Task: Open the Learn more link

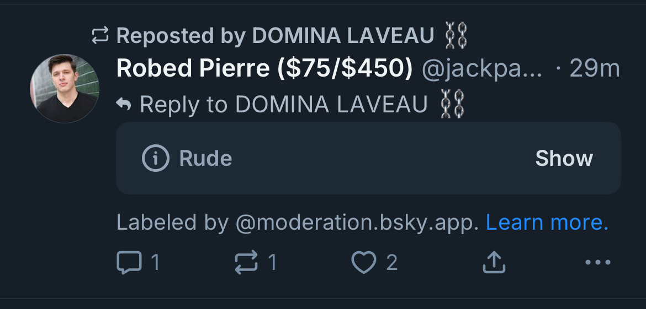Action: coord(547,223)
